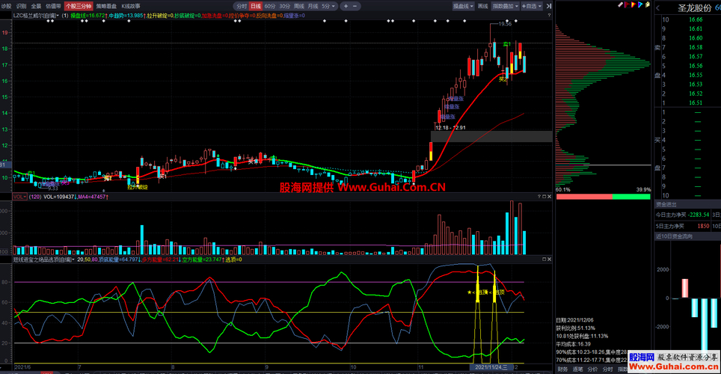This screenshot has width=721, height=374.
Task: Open main indicator LZC格兰威尔 dropdown
Action: coord(37,15)
